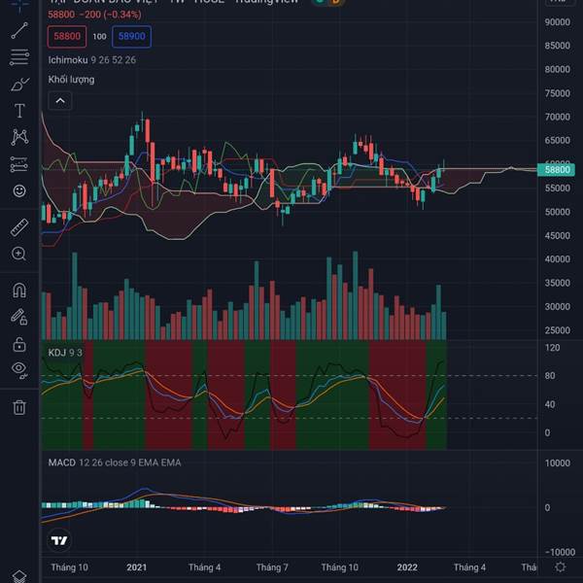Click the blue 58900 buy button
583x583 pixels.
click(x=131, y=37)
